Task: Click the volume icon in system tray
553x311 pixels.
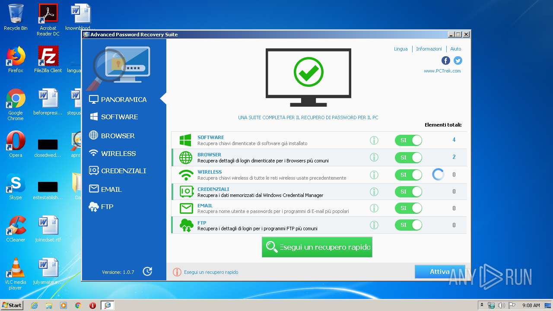Action: [501, 305]
